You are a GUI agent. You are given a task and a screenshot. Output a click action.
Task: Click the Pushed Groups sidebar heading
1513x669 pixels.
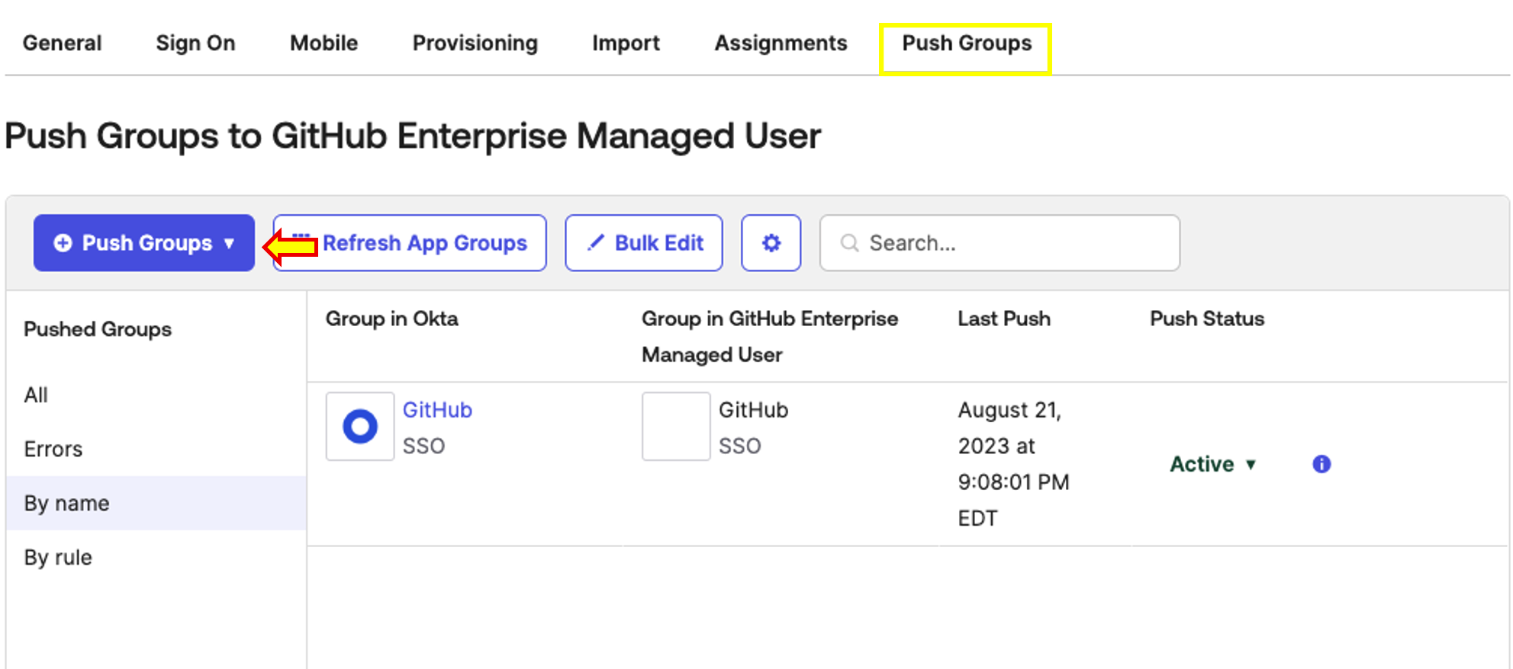(x=98, y=329)
